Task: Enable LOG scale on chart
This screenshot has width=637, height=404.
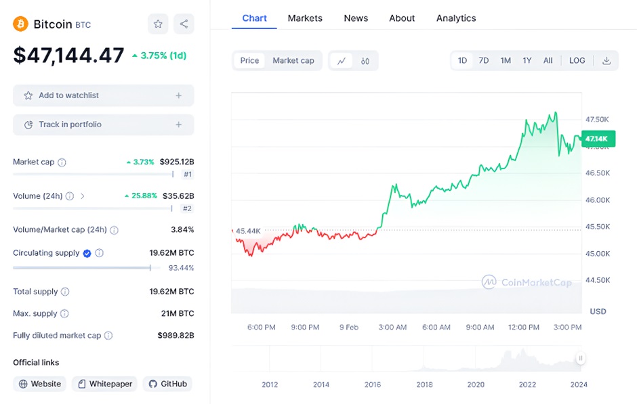Action: pyautogui.click(x=577, y=60)
